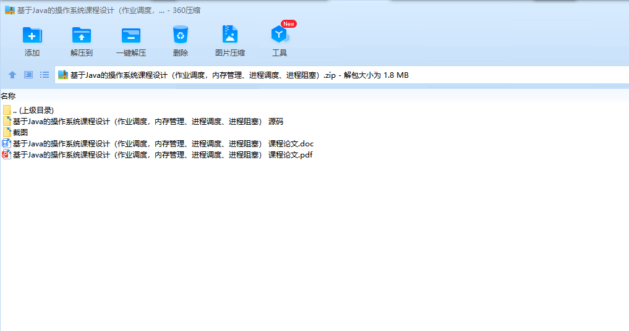The width and height of the screenshot is (629, 331).
Task: Open the 工具 (Tools) menu icon
Action: [280, 35]
